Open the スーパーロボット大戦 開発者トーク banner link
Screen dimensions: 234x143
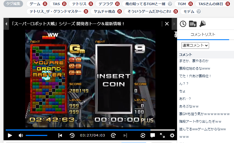point(68,24)
